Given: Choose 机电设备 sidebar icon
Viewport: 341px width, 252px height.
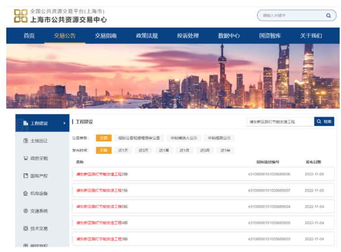Looking at the screenshot, I should (26, 193).
